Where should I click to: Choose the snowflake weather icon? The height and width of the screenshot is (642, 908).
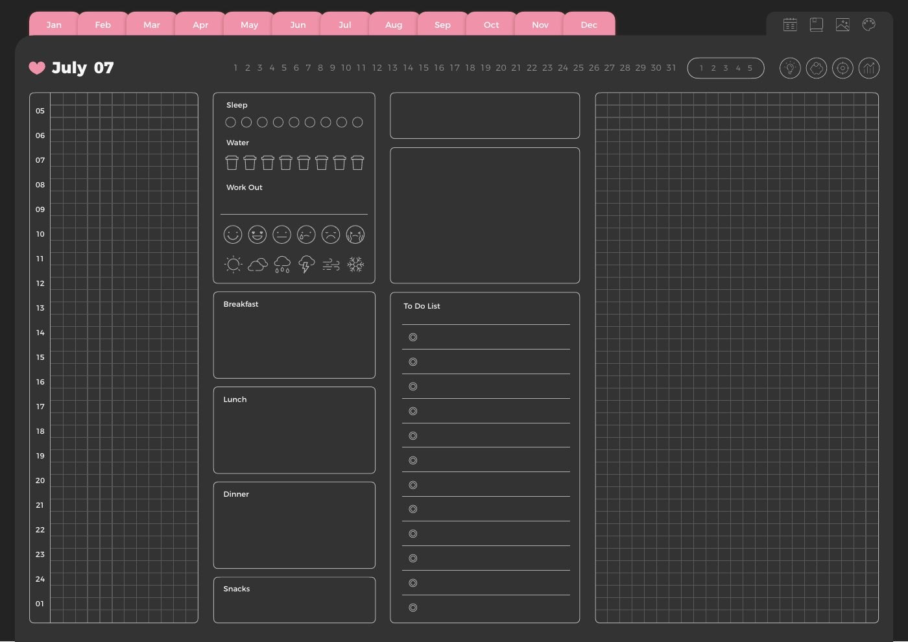355,265
